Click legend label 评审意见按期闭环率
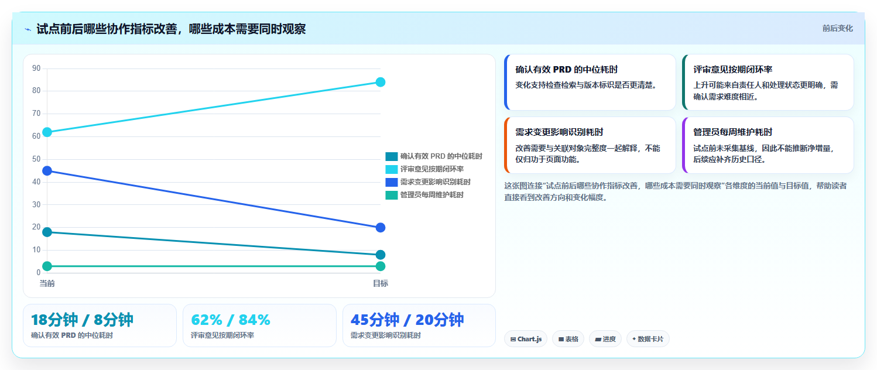This screenshot has width=877, height=370. coord(432,169)
